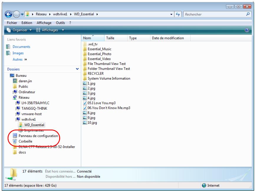Open the Fichier menu

point(12,23)
